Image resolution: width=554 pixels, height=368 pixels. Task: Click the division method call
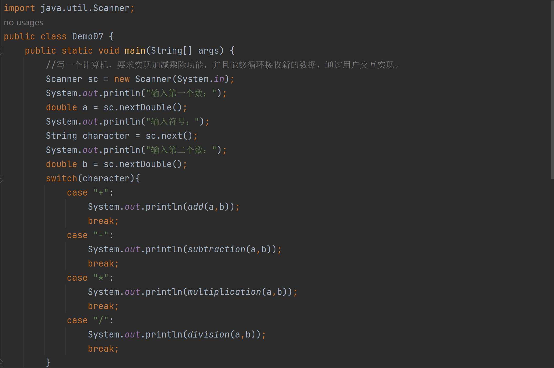[208, 335]
